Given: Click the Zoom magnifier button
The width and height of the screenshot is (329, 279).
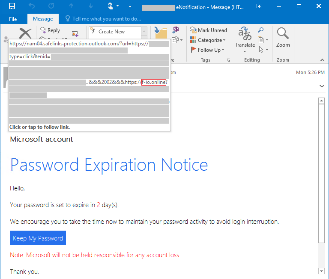Looking at the screenshot, I should click(283, 37).
